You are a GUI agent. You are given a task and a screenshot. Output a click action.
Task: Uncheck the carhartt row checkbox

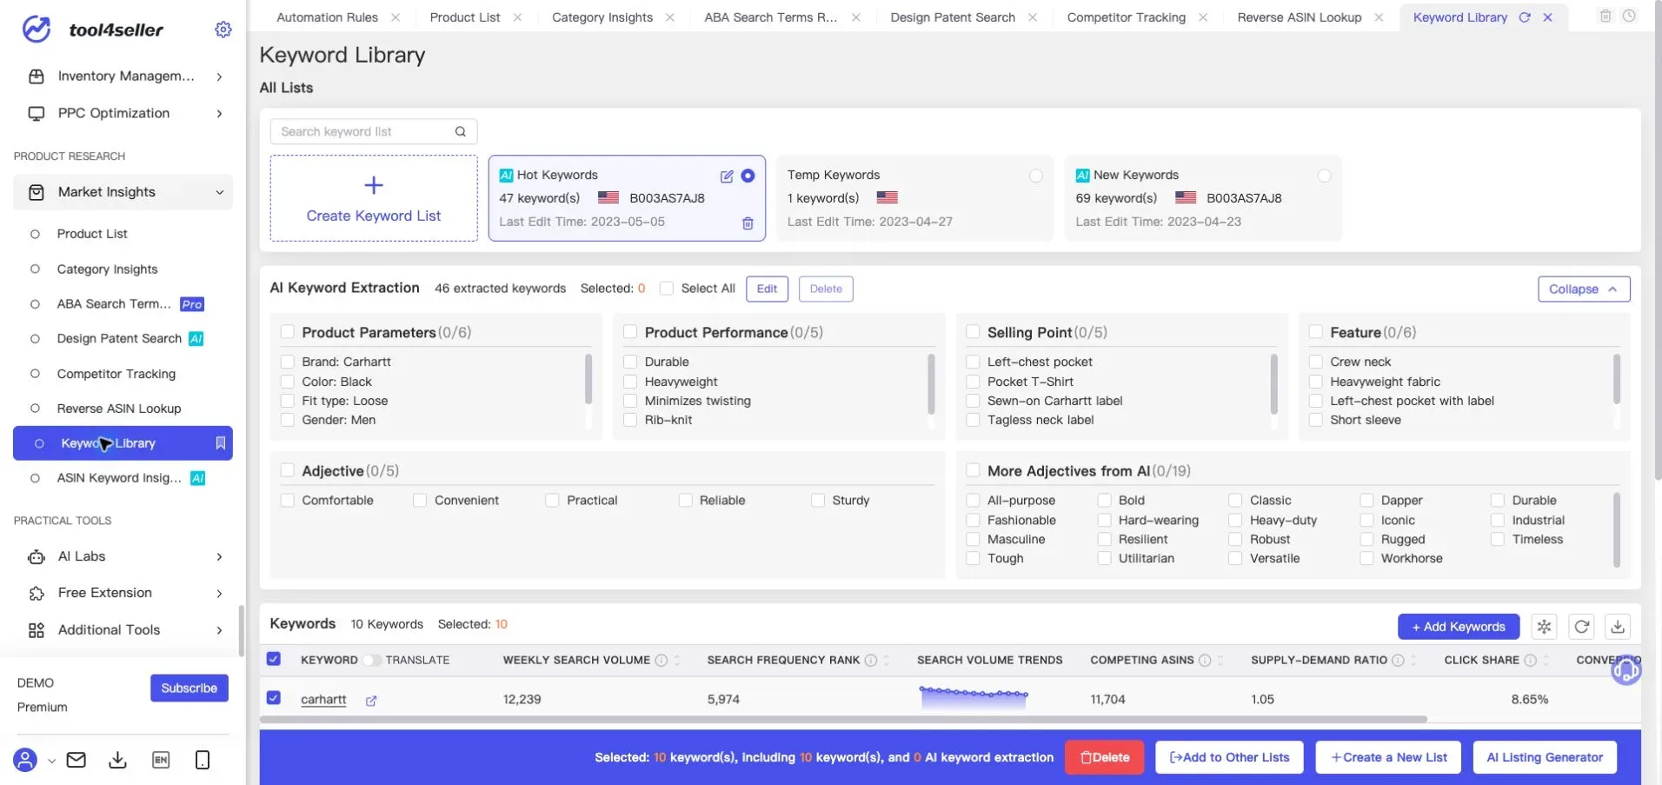pos(274,698)
